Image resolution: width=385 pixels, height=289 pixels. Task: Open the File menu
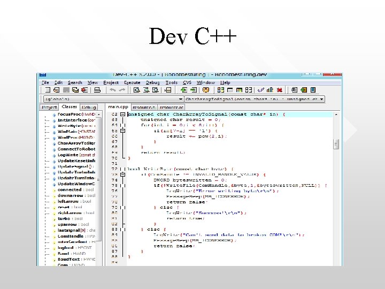coord(45,82)
